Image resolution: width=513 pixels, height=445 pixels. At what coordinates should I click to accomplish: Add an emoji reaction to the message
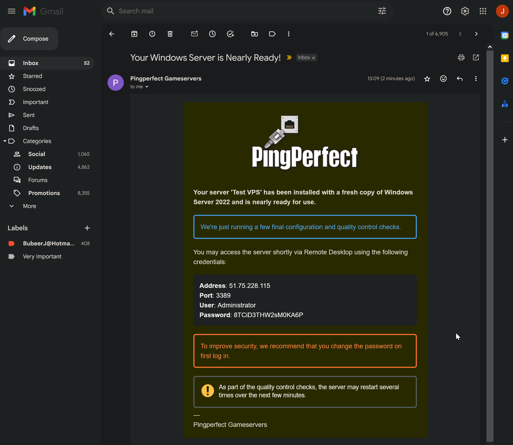[443, 79]
